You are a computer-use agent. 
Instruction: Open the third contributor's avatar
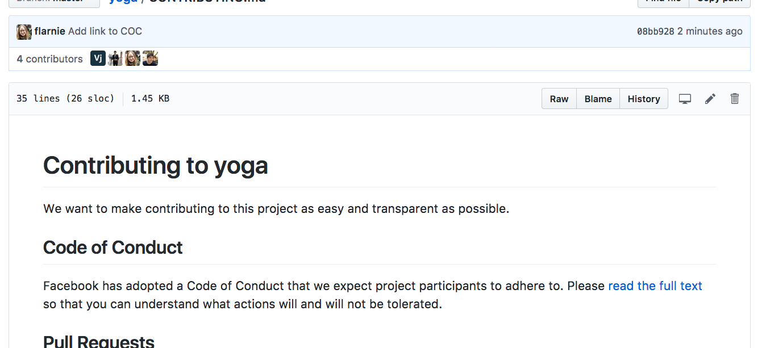coord(133,58)
